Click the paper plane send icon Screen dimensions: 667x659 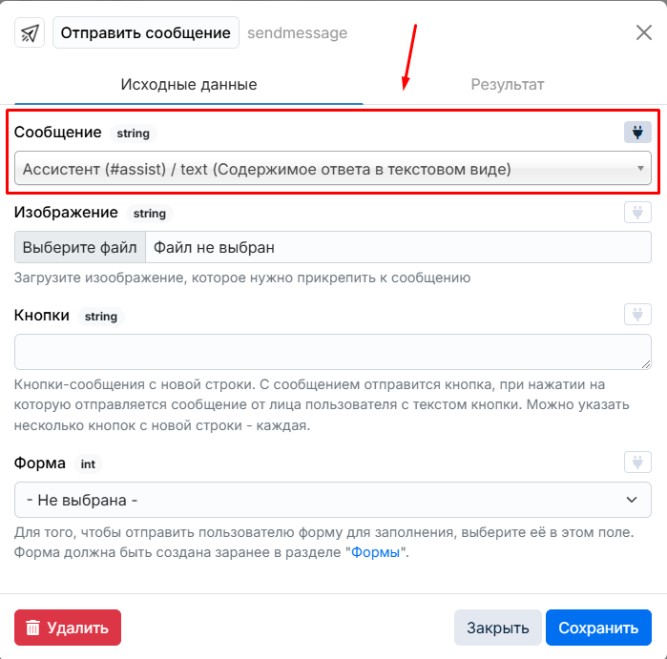pos(30,32)
